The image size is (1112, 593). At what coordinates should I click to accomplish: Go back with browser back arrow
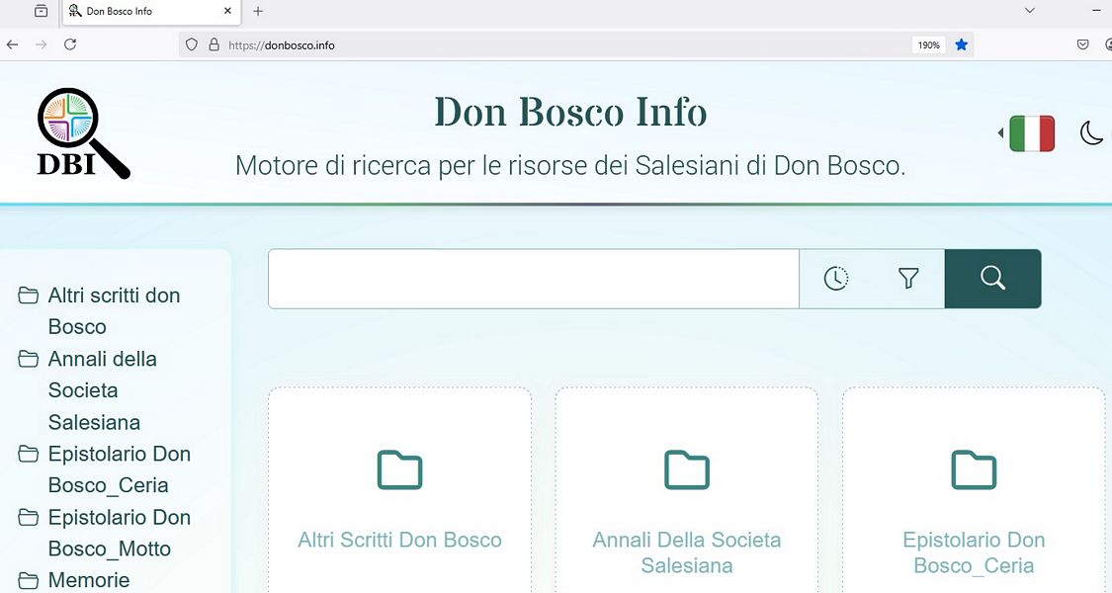click(x=12, y=44)
